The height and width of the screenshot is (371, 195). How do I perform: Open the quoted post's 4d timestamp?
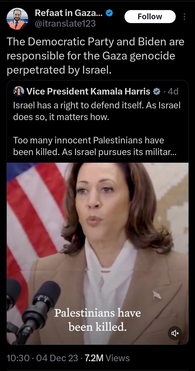pos(173,92)
